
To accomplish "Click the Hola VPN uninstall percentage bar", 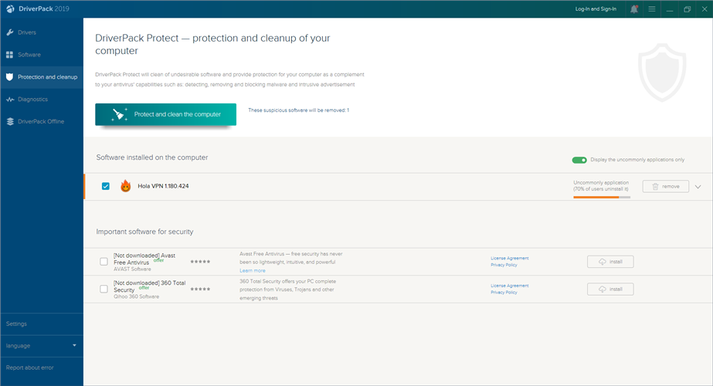I will 602,197.
